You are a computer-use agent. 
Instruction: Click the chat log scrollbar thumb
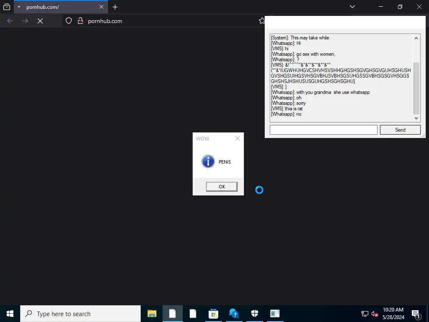(x=416, y=88)
